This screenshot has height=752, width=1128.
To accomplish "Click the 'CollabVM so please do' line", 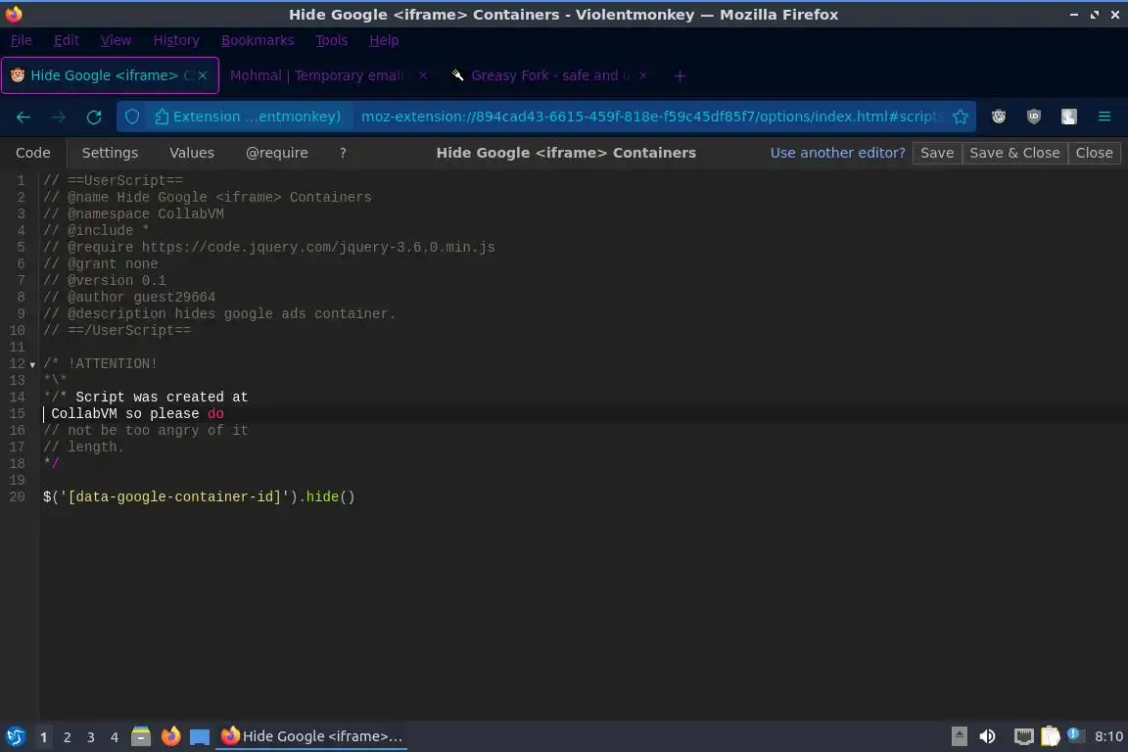I will pos(137,414).
